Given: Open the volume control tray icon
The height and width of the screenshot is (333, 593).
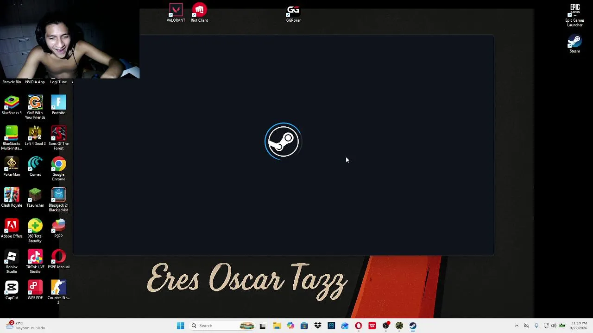Looking at the screenshot, I should point(554,326).
